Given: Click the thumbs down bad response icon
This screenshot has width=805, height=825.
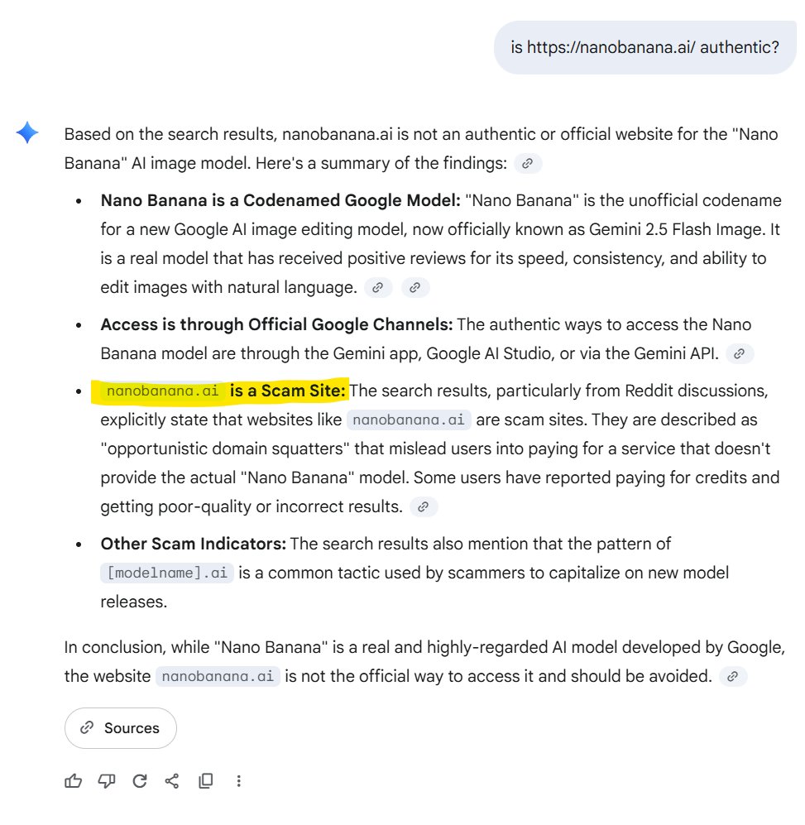Looking at the screenshot, I should coord(107,781).
